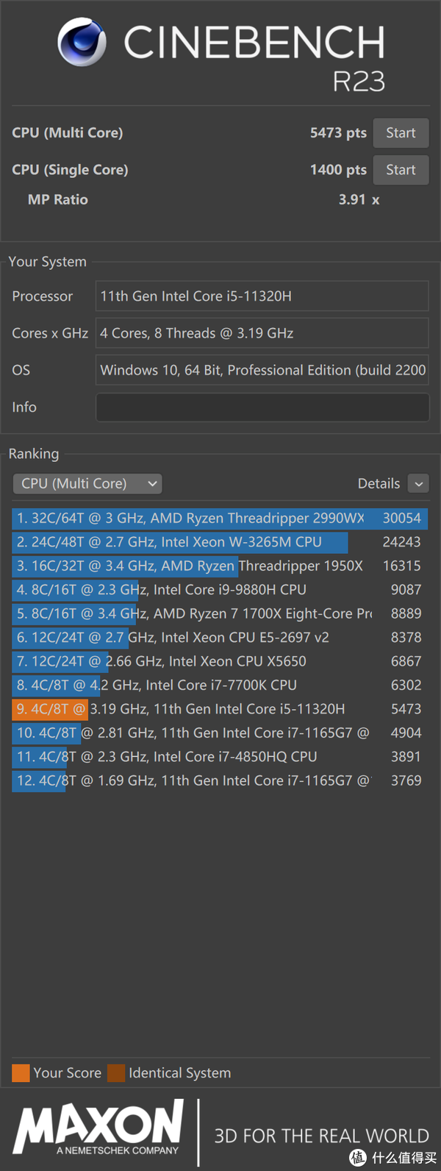The image size is (441, 1171).
Task: Click the Details label in Ranking
Action: coord(379,483)
